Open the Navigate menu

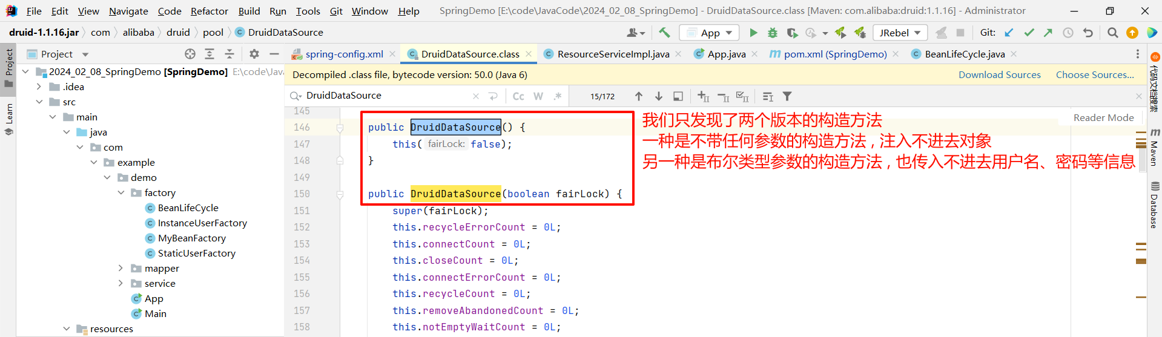pyautogui.click(x=128, y=11)
